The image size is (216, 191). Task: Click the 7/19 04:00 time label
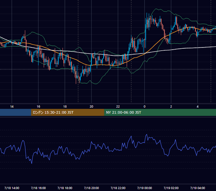tap(198, 188)
